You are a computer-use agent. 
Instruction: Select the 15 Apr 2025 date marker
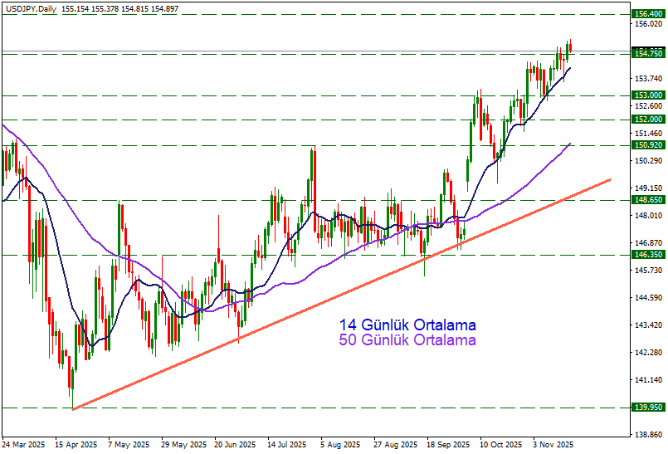(78, 445)
